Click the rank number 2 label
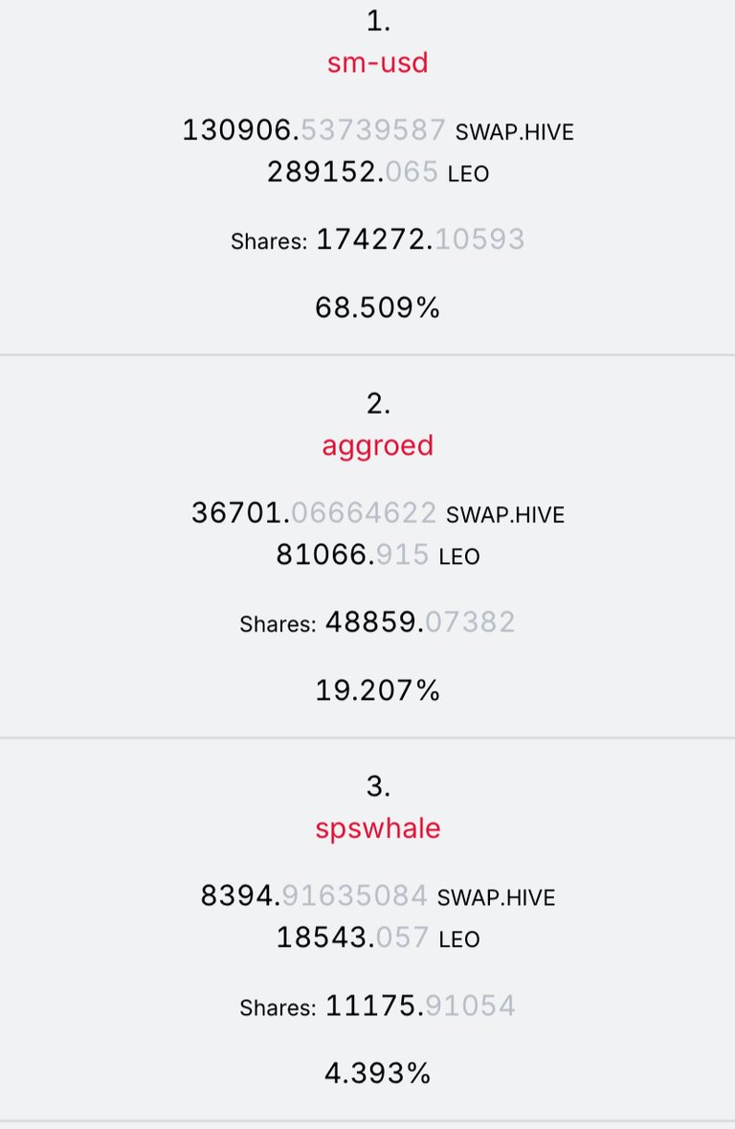735x1129 pixels. pyautogui.click(x=378, y=403)
